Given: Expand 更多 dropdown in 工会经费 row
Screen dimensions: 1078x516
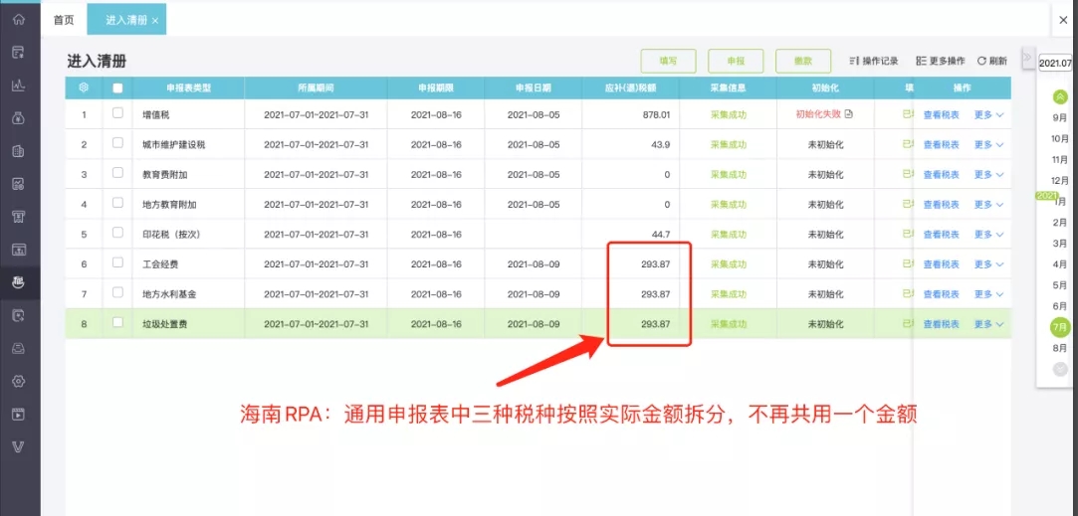Looking at the screenshot, I should pyautogui.click(x=988, y=263).
